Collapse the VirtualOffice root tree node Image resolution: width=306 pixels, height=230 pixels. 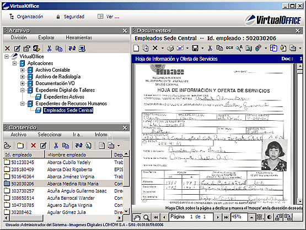[x=7, y=57]
